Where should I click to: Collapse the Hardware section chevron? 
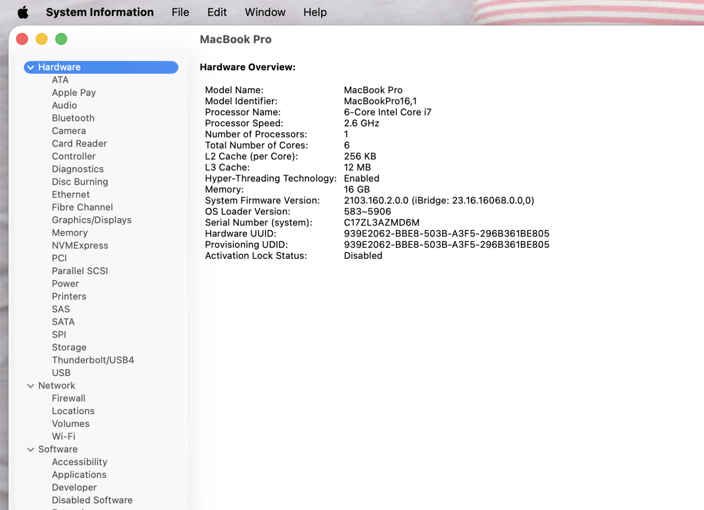(30, 67)
